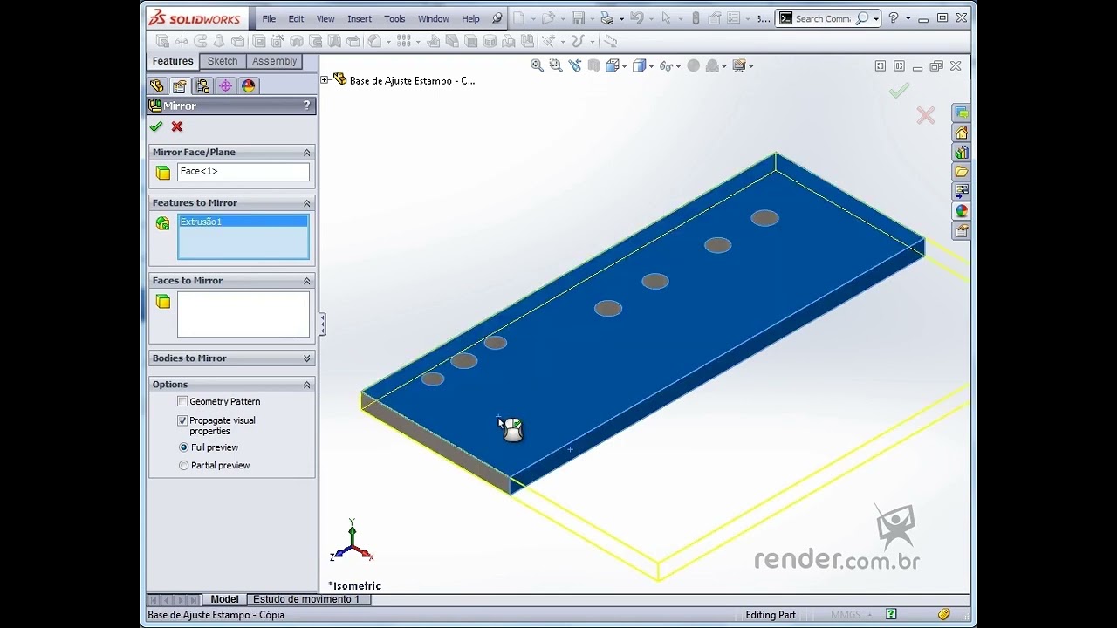Click the Display Style cube icon
Image resolution: width=1117 pixels, height=628 pixels.
(x=639, y=65)
